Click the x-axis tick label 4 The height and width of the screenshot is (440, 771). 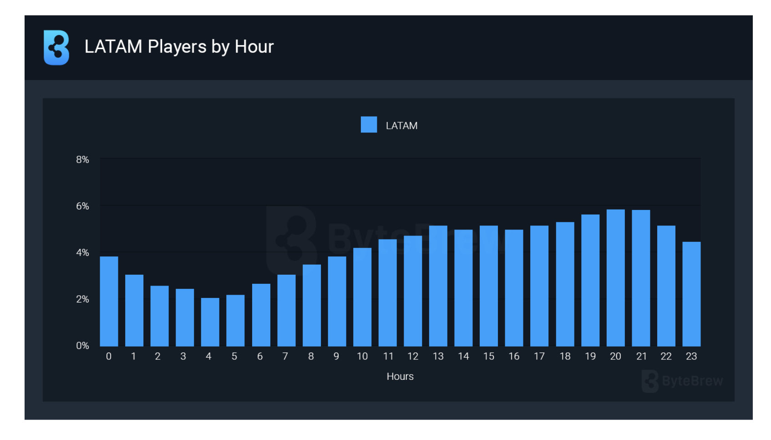pyautogui.click(x=208, y=356)
